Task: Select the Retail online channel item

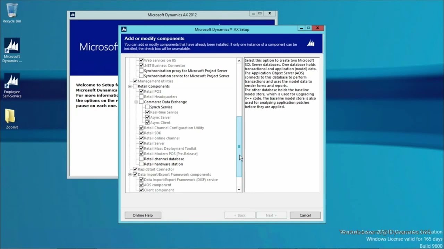Action: coord(162,138)
